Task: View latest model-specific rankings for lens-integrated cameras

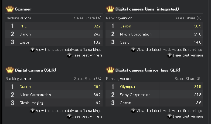Action: tap(169, 50)
